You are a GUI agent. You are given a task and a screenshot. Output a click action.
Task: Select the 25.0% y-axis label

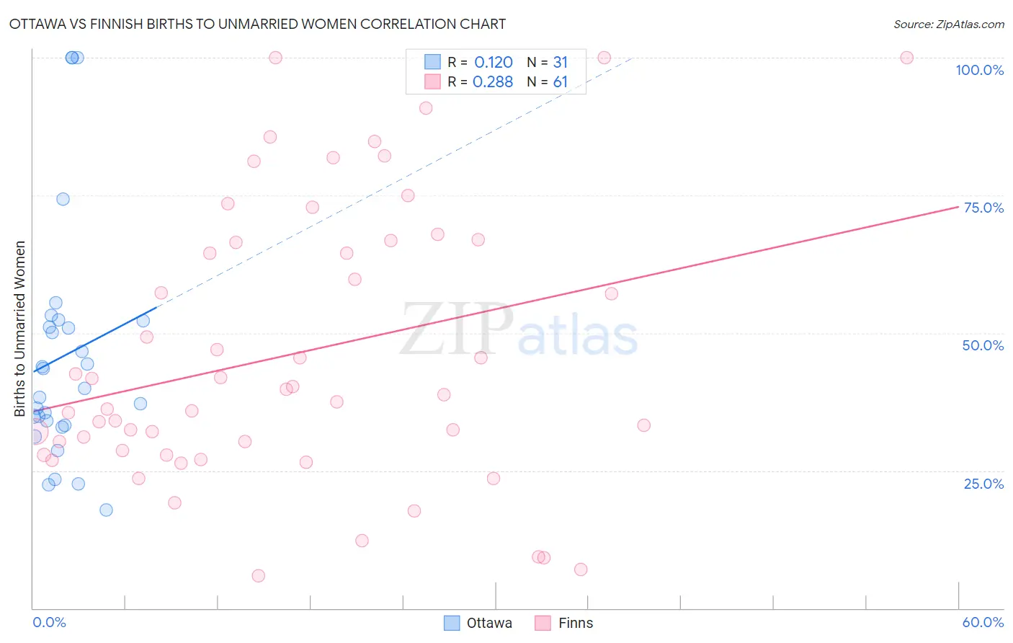(x=983, y=484)
